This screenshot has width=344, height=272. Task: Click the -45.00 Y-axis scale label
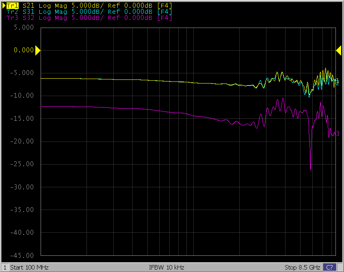point(24,255)
